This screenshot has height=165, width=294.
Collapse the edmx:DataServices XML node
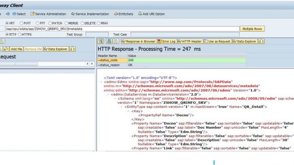pyautogui.click(x=108, y=95)
